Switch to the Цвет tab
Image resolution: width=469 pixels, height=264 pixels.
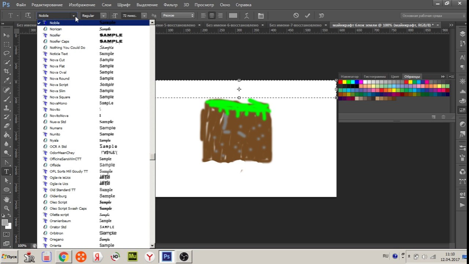pyautogui.click(x=395, y=77)
